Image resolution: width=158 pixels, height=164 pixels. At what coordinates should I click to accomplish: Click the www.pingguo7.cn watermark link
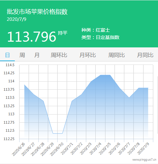click(144, 160)
